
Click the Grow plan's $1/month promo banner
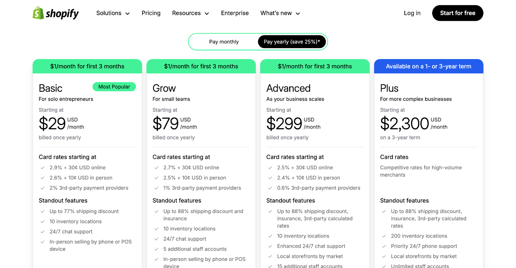201,66
